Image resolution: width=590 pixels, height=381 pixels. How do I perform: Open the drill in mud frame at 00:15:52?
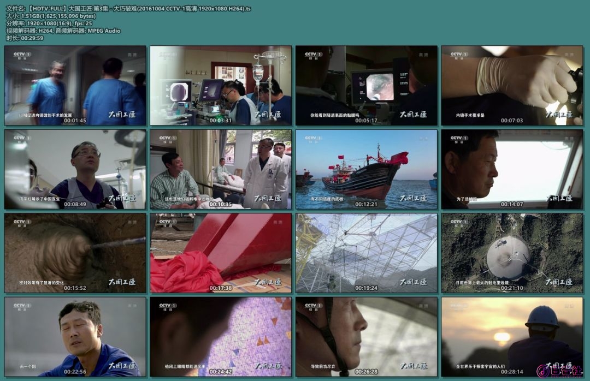pos(75,253)
